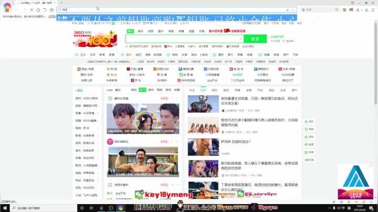Click the browser back arrow
The height and width of the screenshot is (212, 378).
pyautogui.click(x=18, y=10)
